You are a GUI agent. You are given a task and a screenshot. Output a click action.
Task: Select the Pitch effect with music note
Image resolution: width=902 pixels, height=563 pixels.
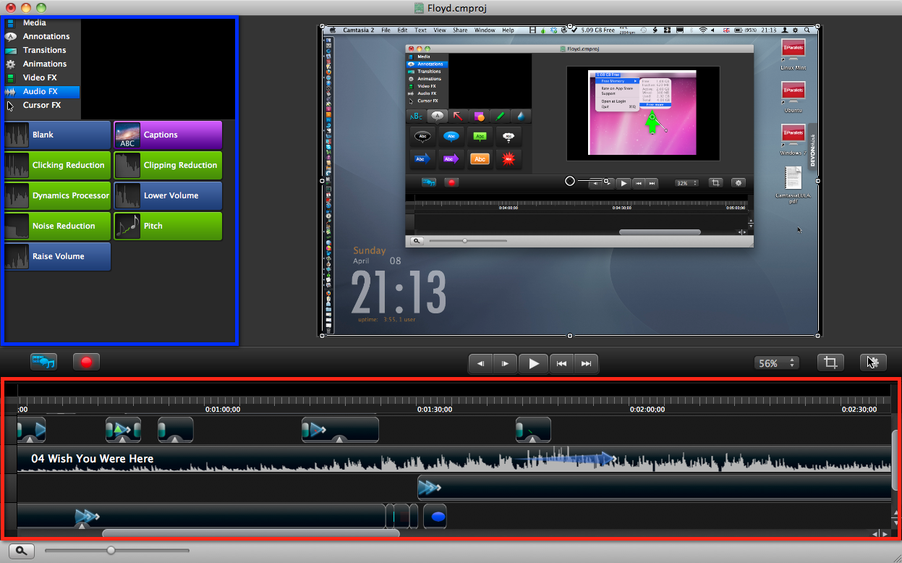pos(168,226)
